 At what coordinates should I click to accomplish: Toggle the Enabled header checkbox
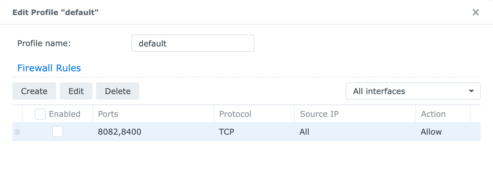coord(40,114)
